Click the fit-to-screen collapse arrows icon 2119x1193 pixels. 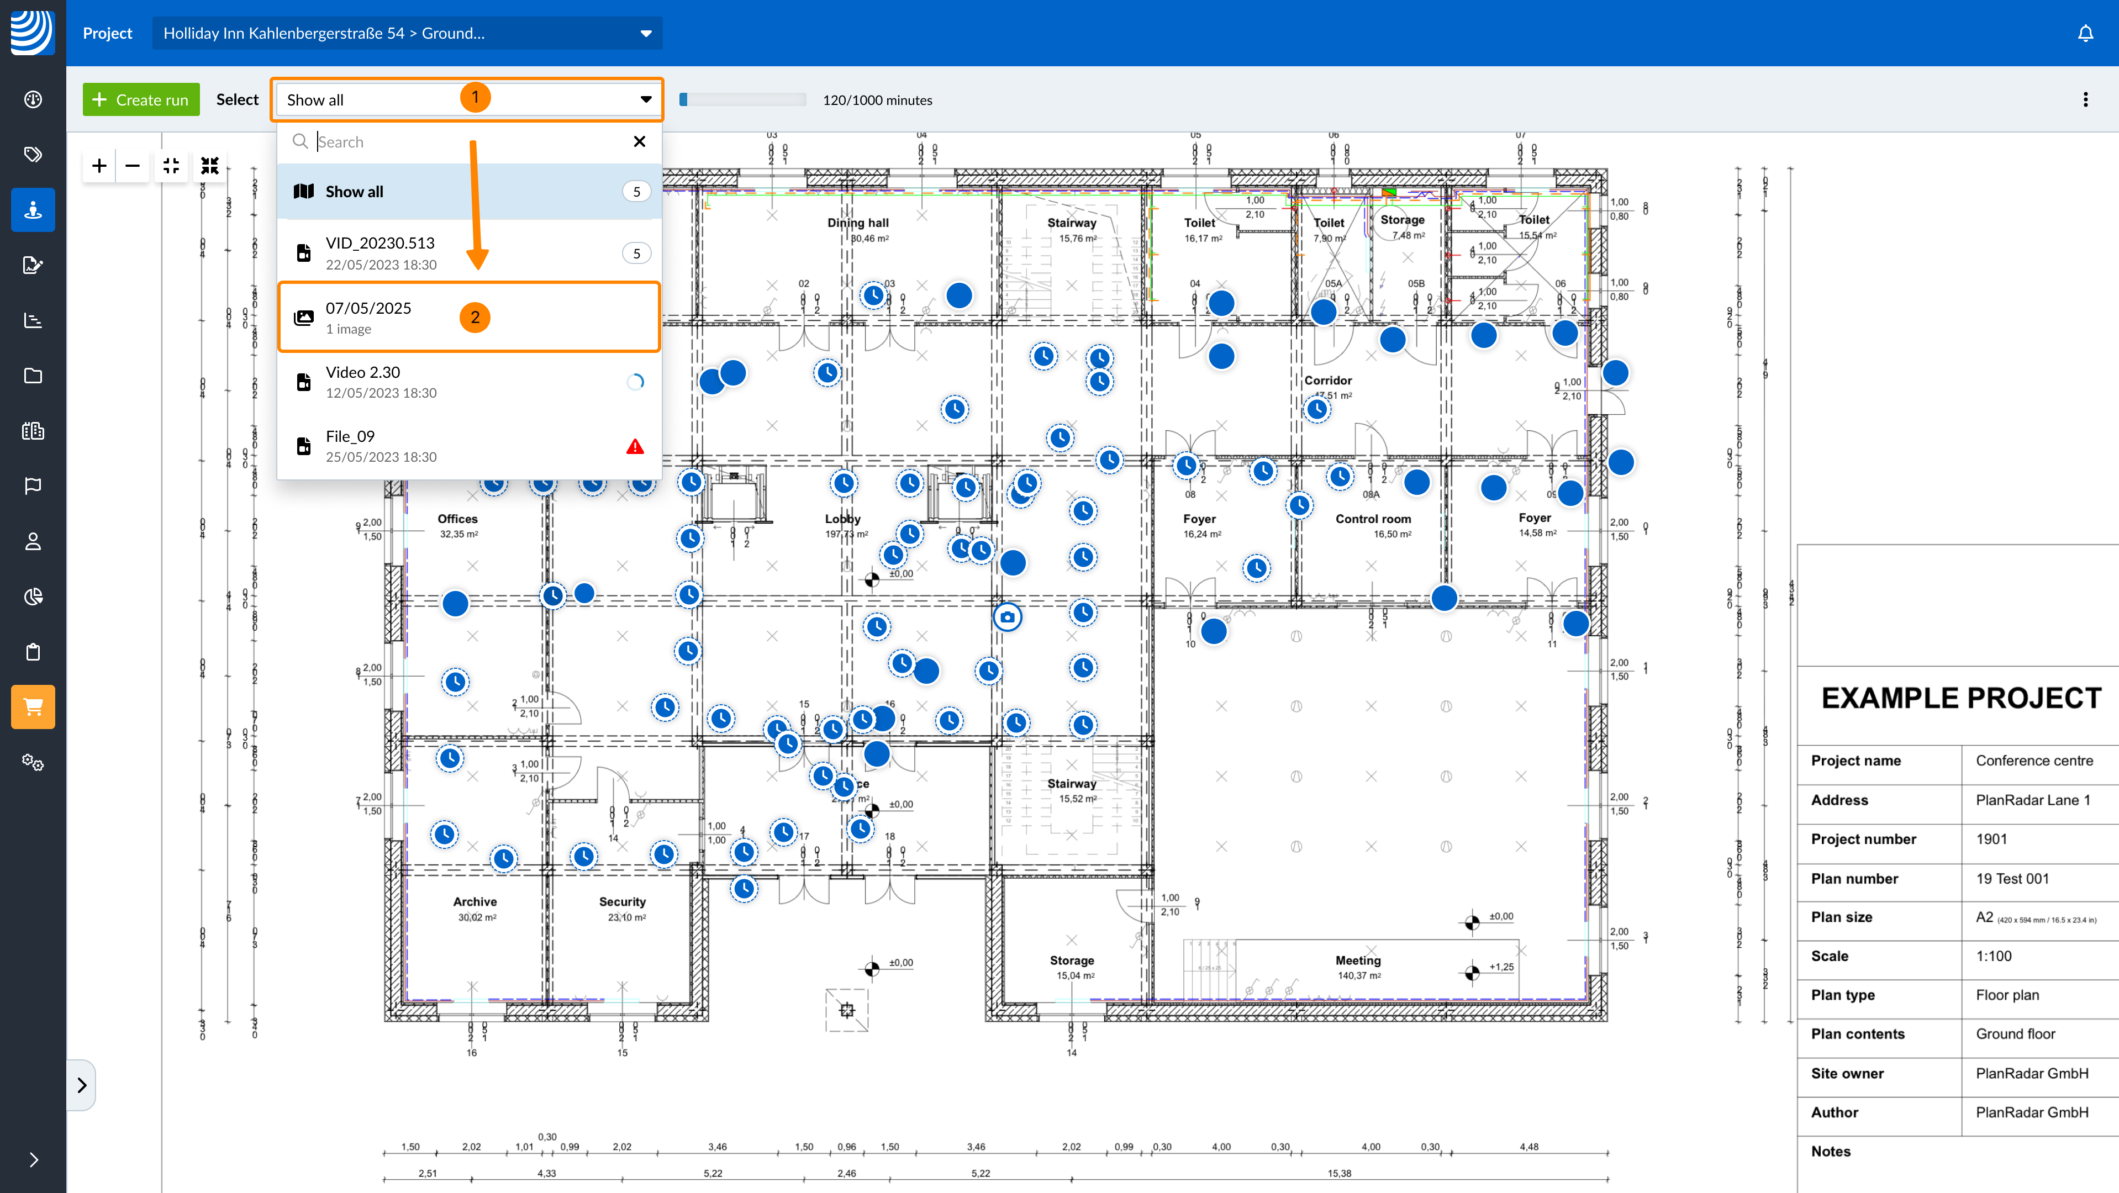click(210, 166)
